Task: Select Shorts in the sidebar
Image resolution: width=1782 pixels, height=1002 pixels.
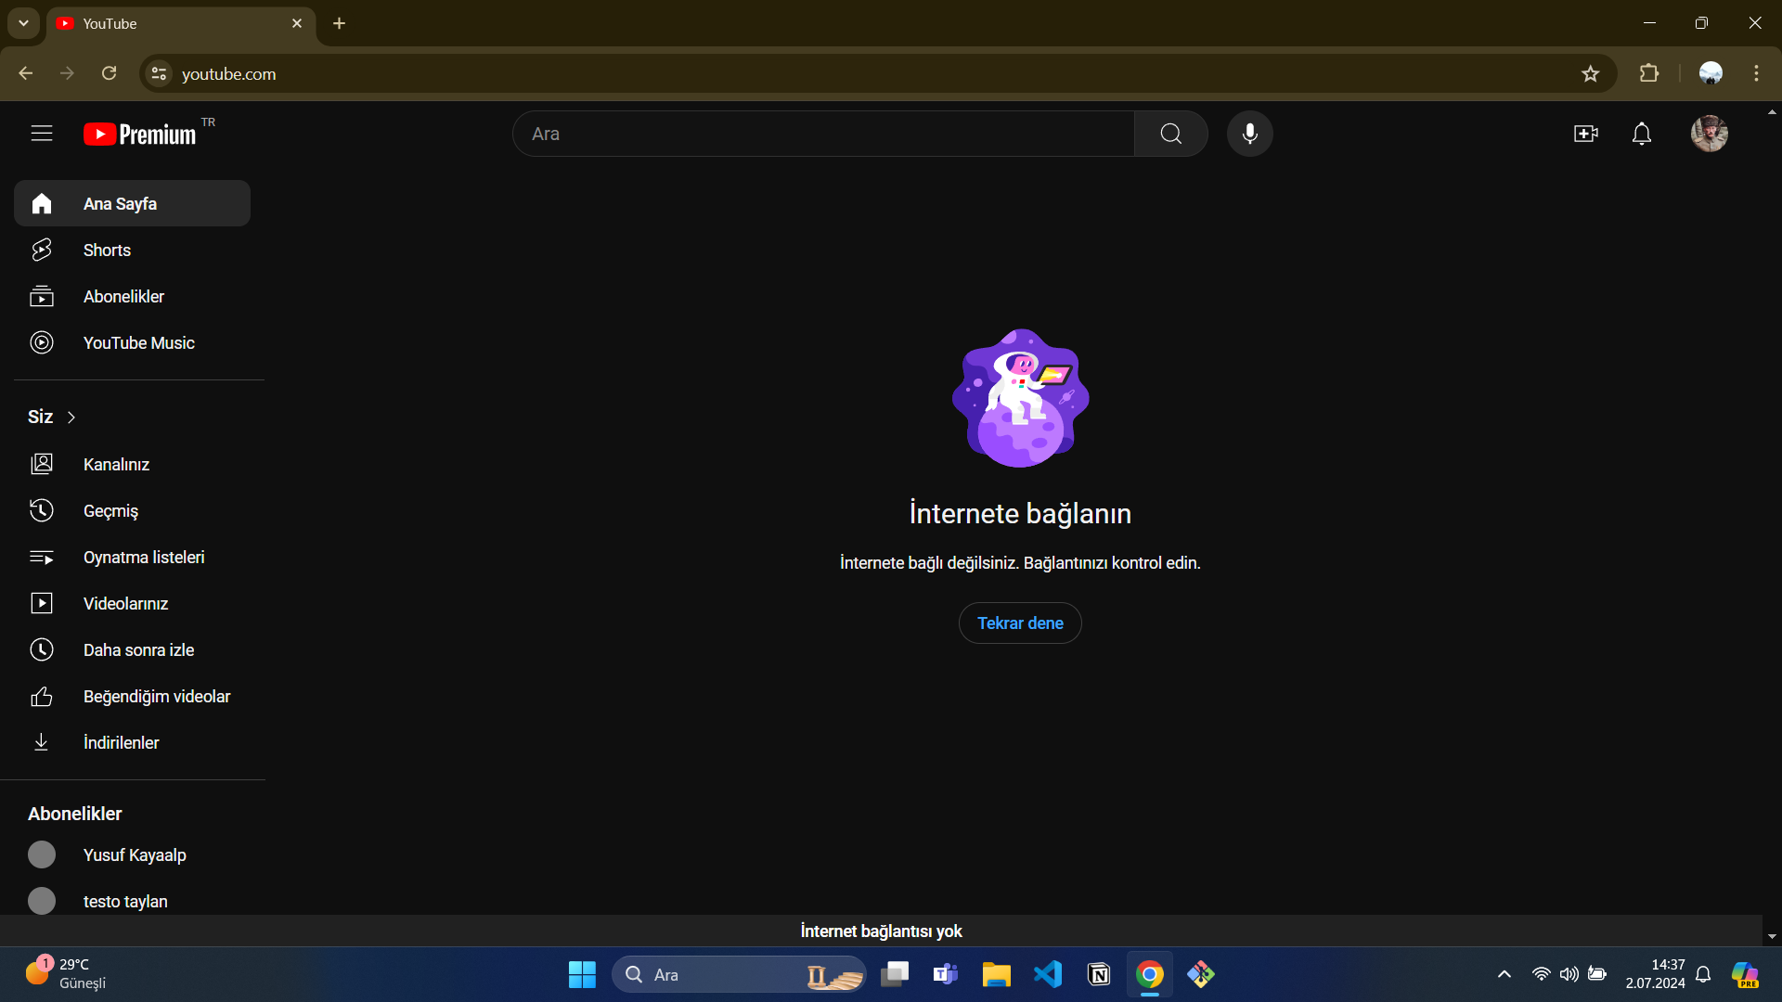Action: click(107, 250)
